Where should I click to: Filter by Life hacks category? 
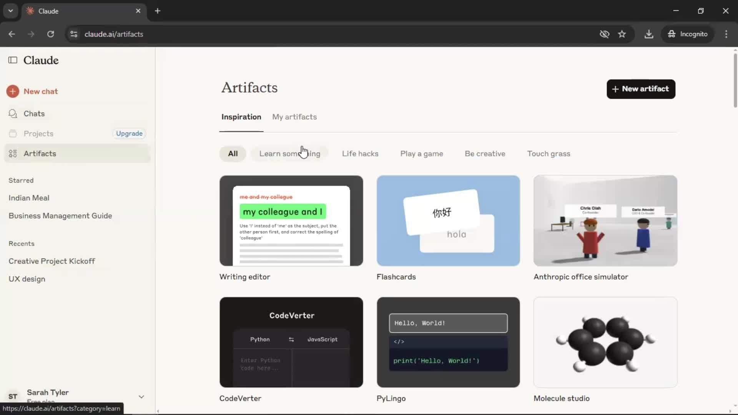click(x=360, y=154)
